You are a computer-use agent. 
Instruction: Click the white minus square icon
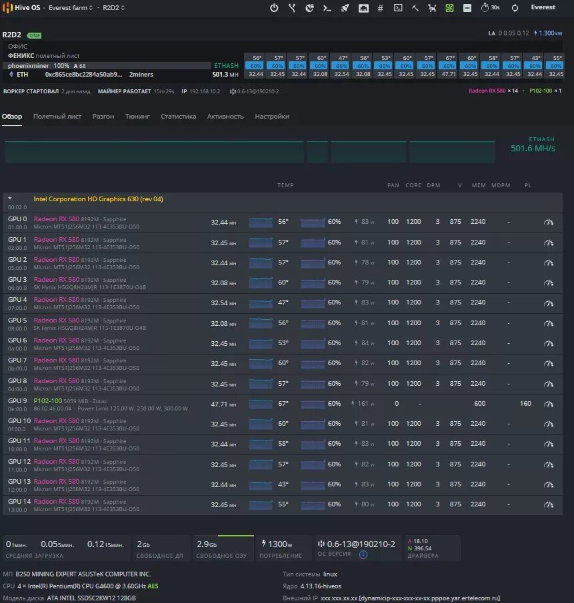tap(467, 8)
